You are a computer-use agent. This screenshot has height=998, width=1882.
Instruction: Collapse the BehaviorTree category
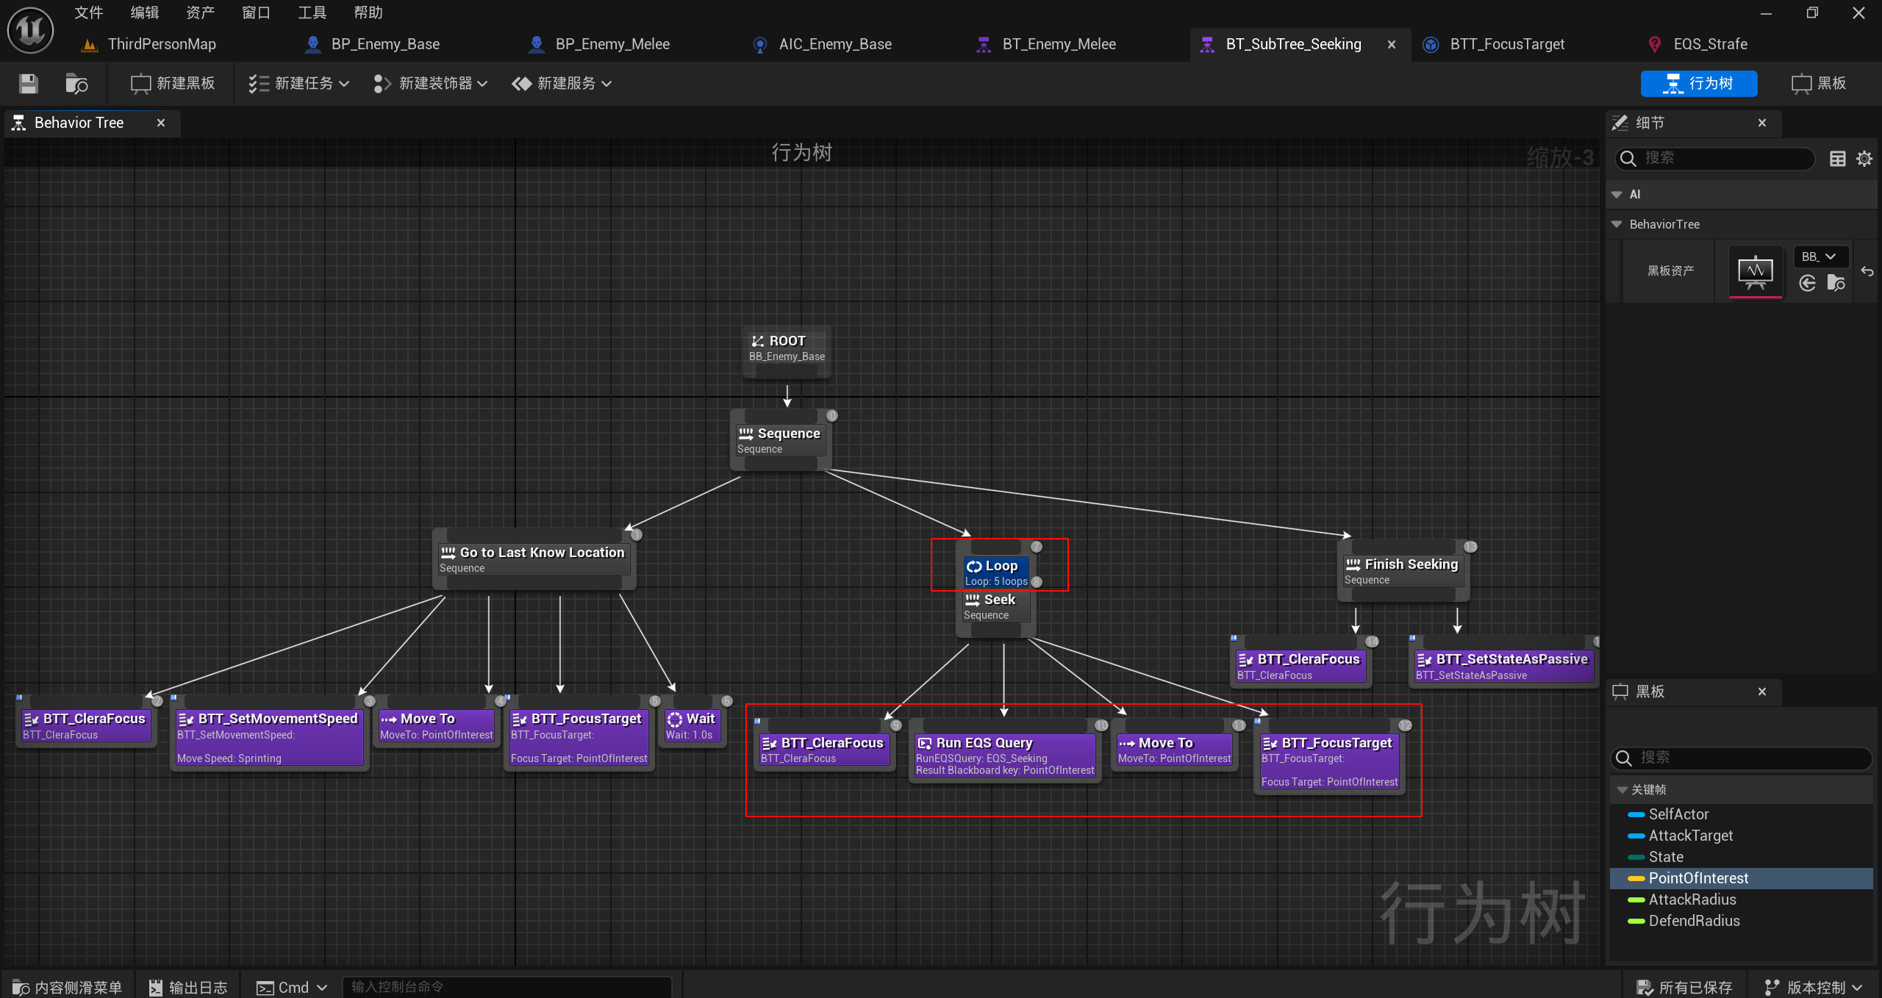(x=1617, y=224)
